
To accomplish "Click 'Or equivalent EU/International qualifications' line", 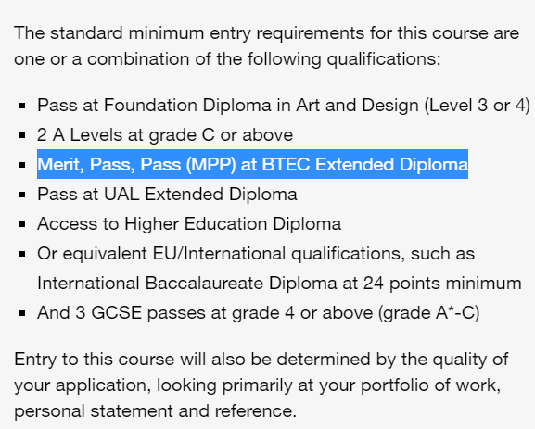I will click(256, 254).
